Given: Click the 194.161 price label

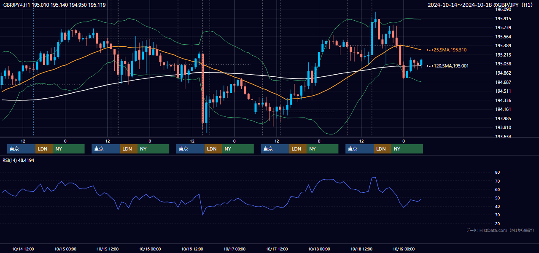Looking at the screenshot, I should pyautogui.click(x=503, y=109).
